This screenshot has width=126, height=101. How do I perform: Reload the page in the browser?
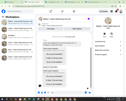point(9,6)
